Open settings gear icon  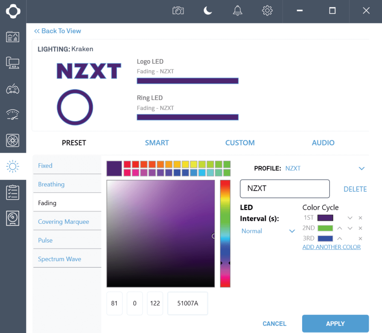point(267,11)
